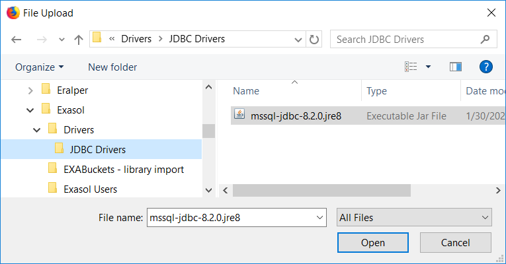Select the Exasol folder
Viewport: 506px width, 264px height.
(71, 110)
